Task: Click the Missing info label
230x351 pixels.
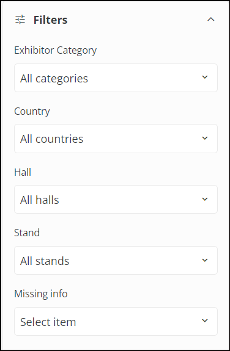Action: pyautogui.click(x=41, y=294)
